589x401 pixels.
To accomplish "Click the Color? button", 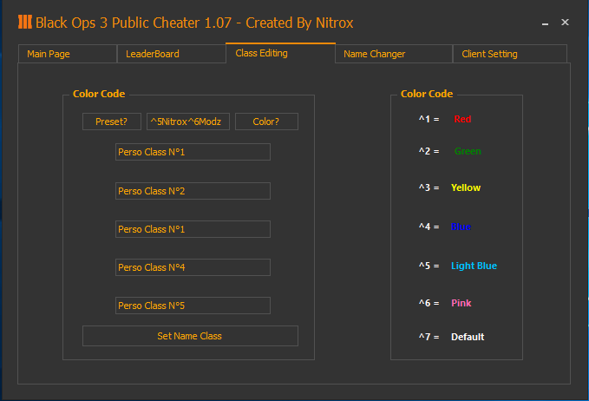I will [x=266, y=122].
